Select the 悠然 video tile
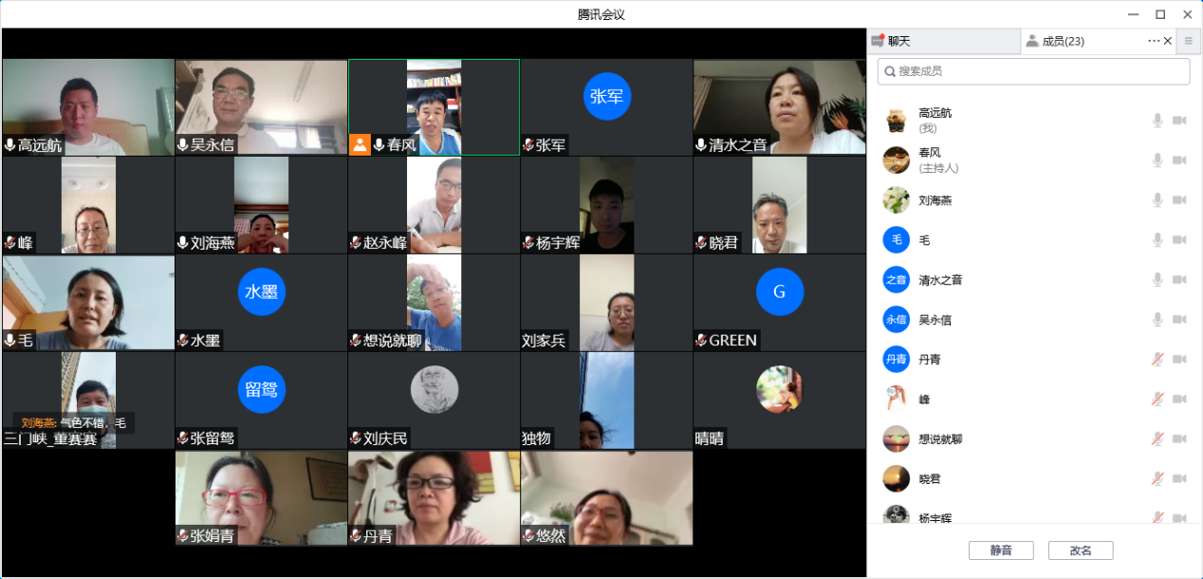 tap(606, 498)
